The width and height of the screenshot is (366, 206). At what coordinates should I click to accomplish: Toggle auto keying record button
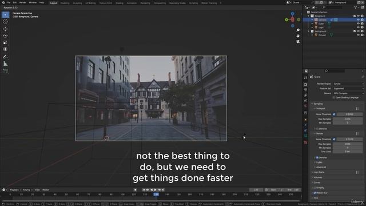[x=135, y=190]
